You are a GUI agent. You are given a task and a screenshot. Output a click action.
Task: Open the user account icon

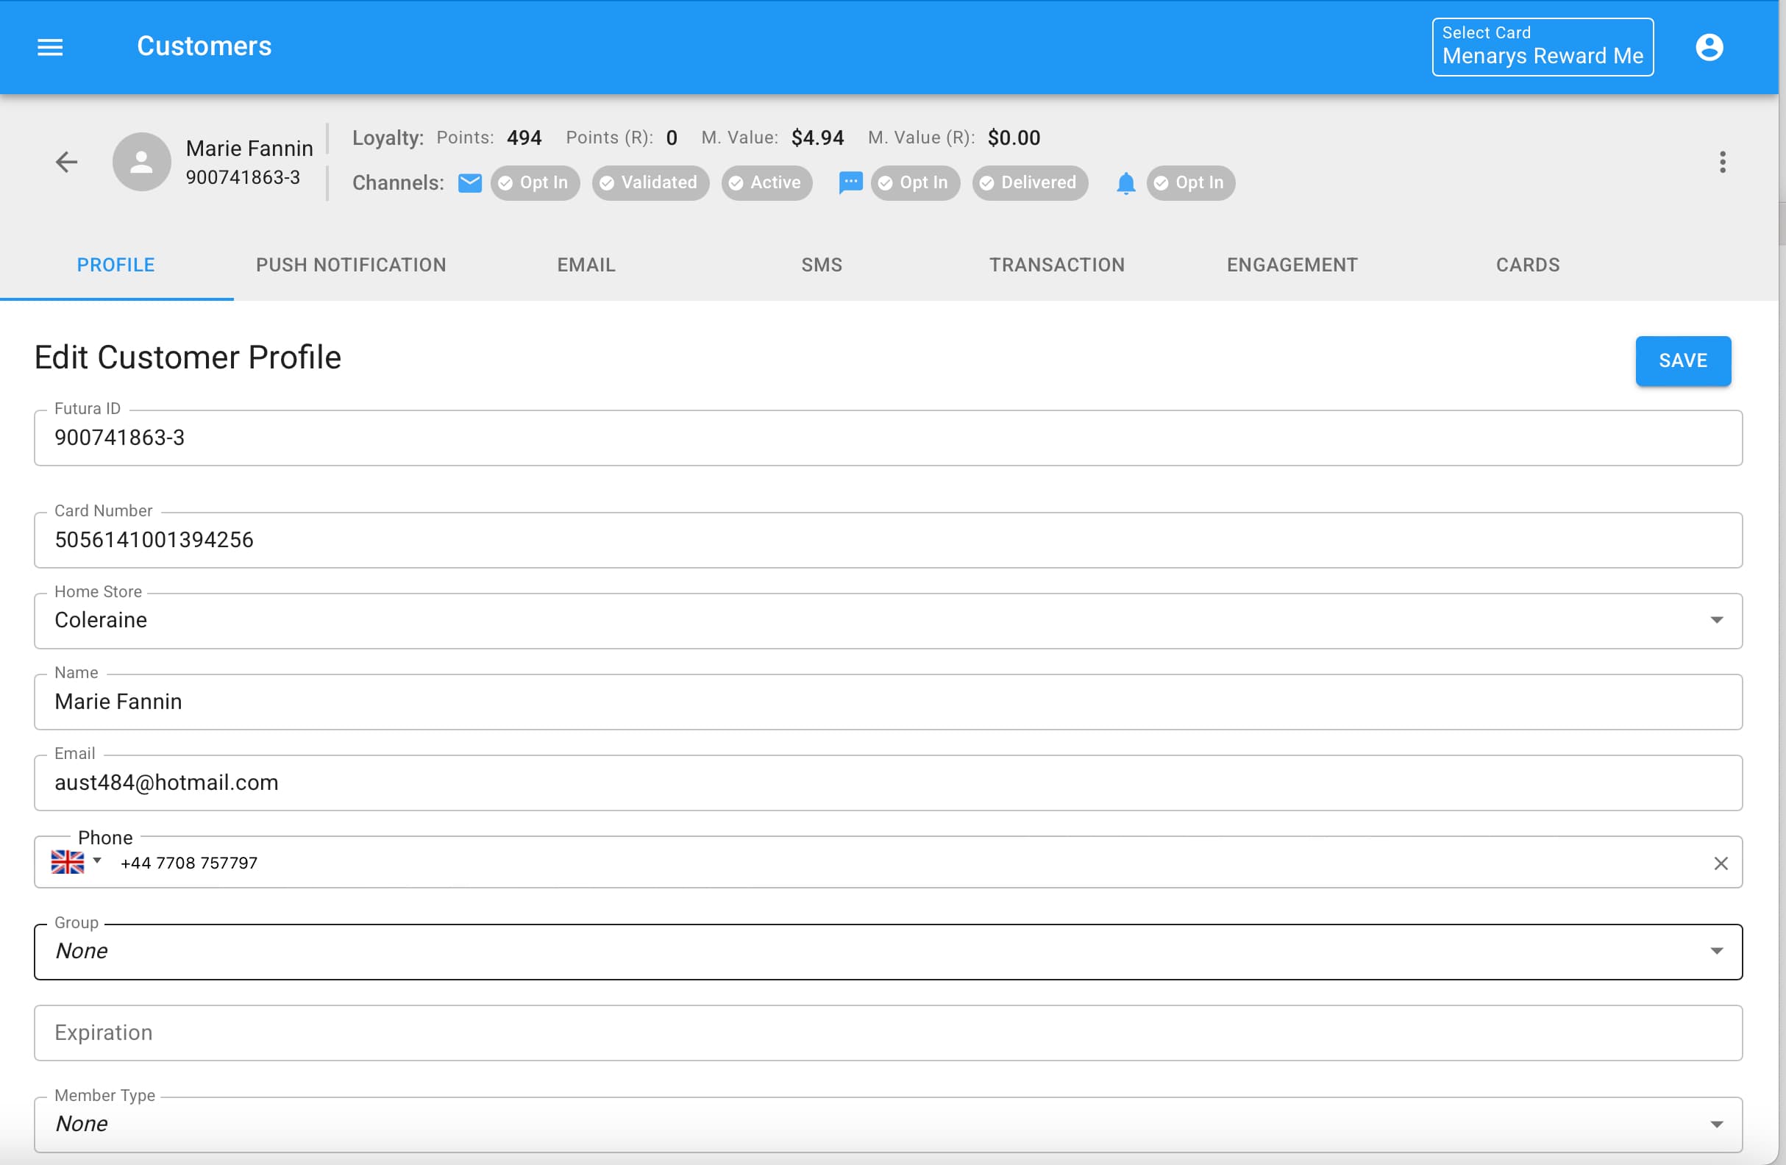pyautogui.click(x=1709, y=46)
